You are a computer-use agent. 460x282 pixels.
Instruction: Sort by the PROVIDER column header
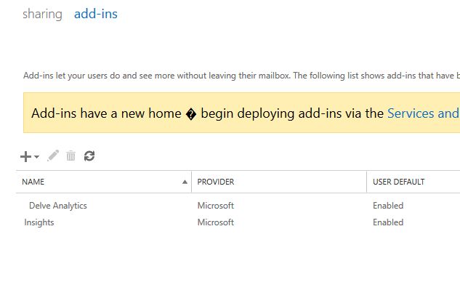[x=216, y=182]
